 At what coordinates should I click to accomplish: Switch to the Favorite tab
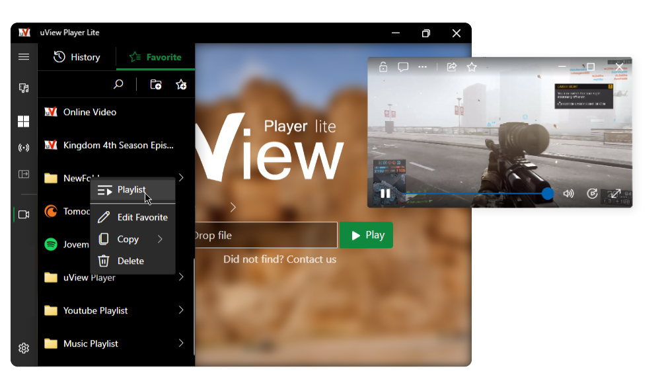[x=155, y=57]
